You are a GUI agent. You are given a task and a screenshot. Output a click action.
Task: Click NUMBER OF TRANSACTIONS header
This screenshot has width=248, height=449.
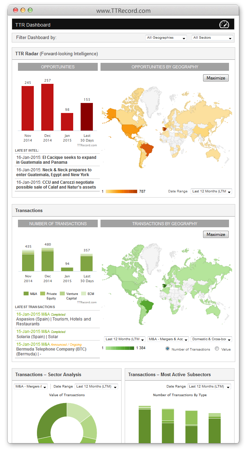click(58, 223)
